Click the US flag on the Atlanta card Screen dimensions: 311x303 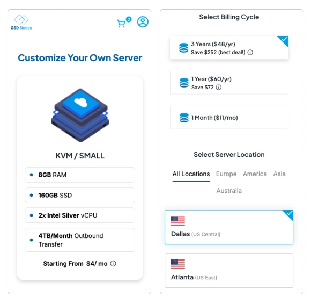[178, 264]
